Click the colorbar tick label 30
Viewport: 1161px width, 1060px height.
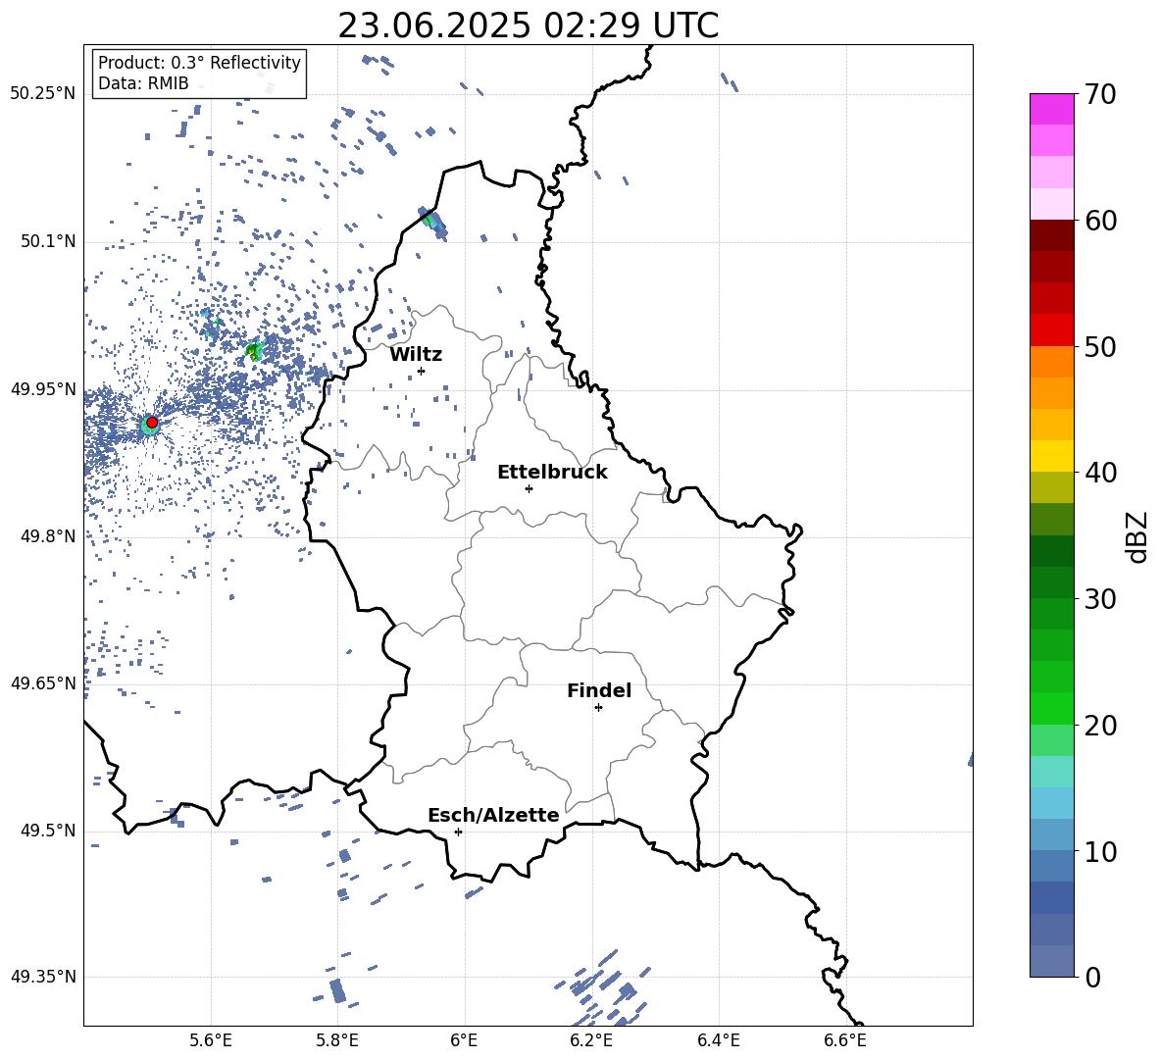click(1100, 599)
